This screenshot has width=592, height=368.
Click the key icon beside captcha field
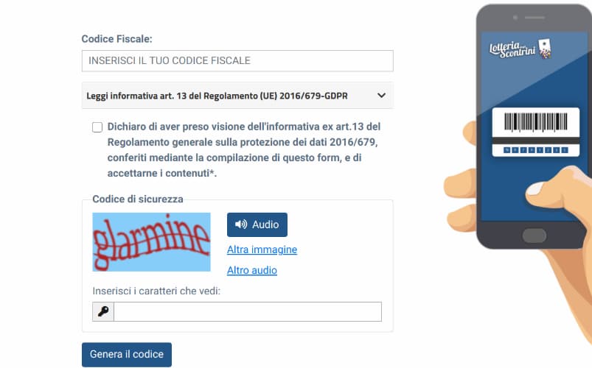[x=103, y=311]
